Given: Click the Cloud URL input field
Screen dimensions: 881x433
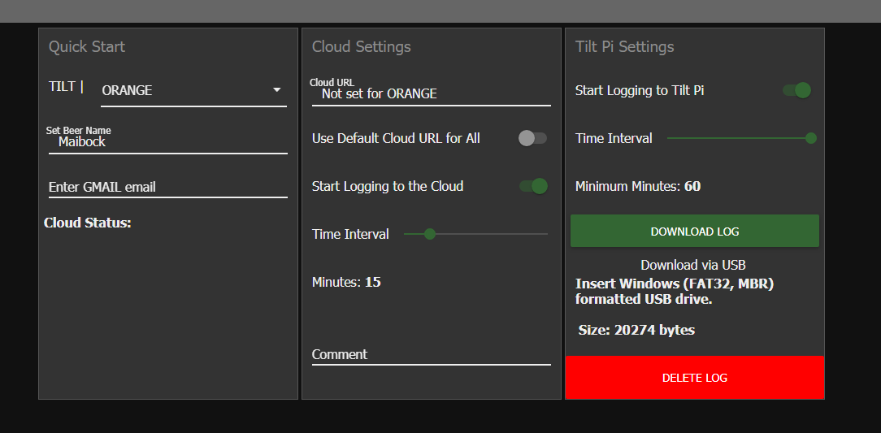Looking at the screenshot, I should [431, 93].
